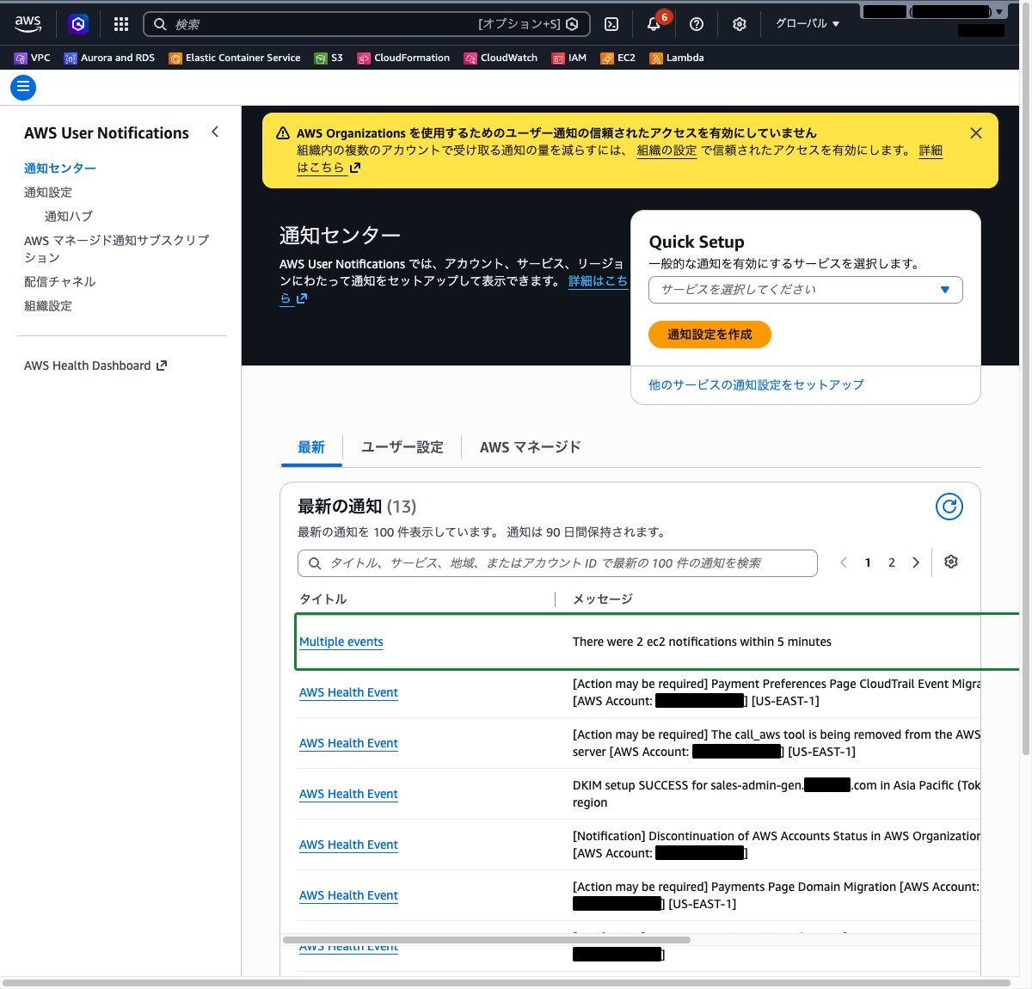Viewport: 1032px width, 989px height.
Task: Open Multiple events notification
Action: (x=341, y=642)
